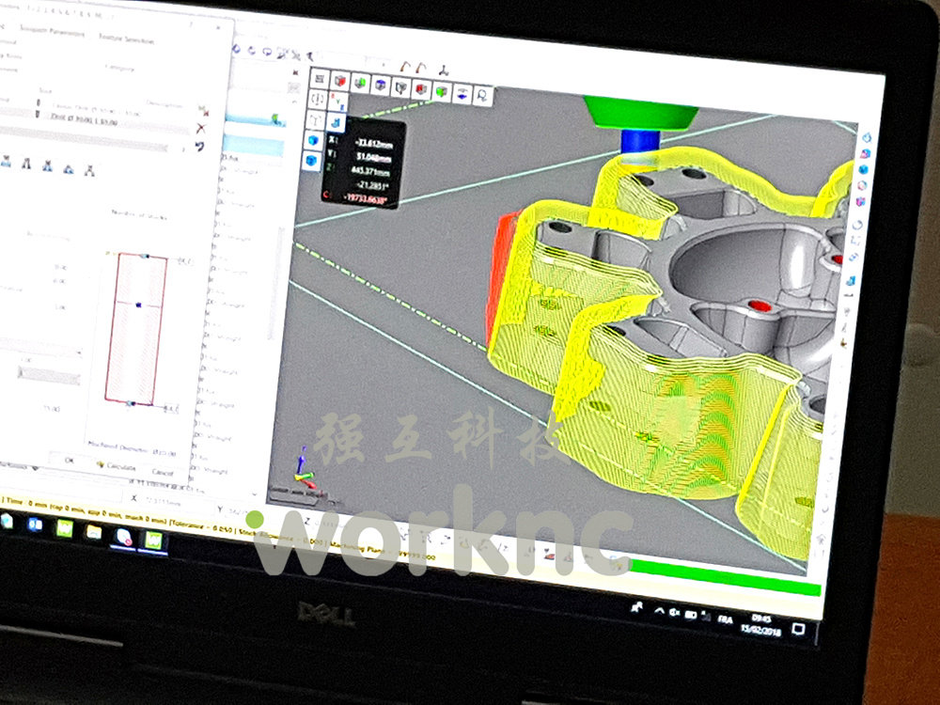Open the Outlook icon in taskbar
The width and height of the screenshot is (940, 705).
(35, 525)
